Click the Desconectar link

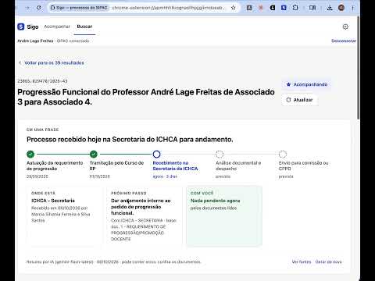(x=344, y=41)
